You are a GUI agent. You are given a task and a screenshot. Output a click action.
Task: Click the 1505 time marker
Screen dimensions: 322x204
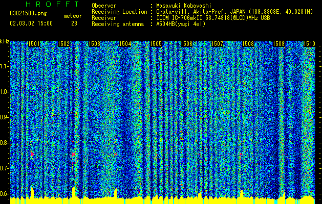[x=156, y=44]
